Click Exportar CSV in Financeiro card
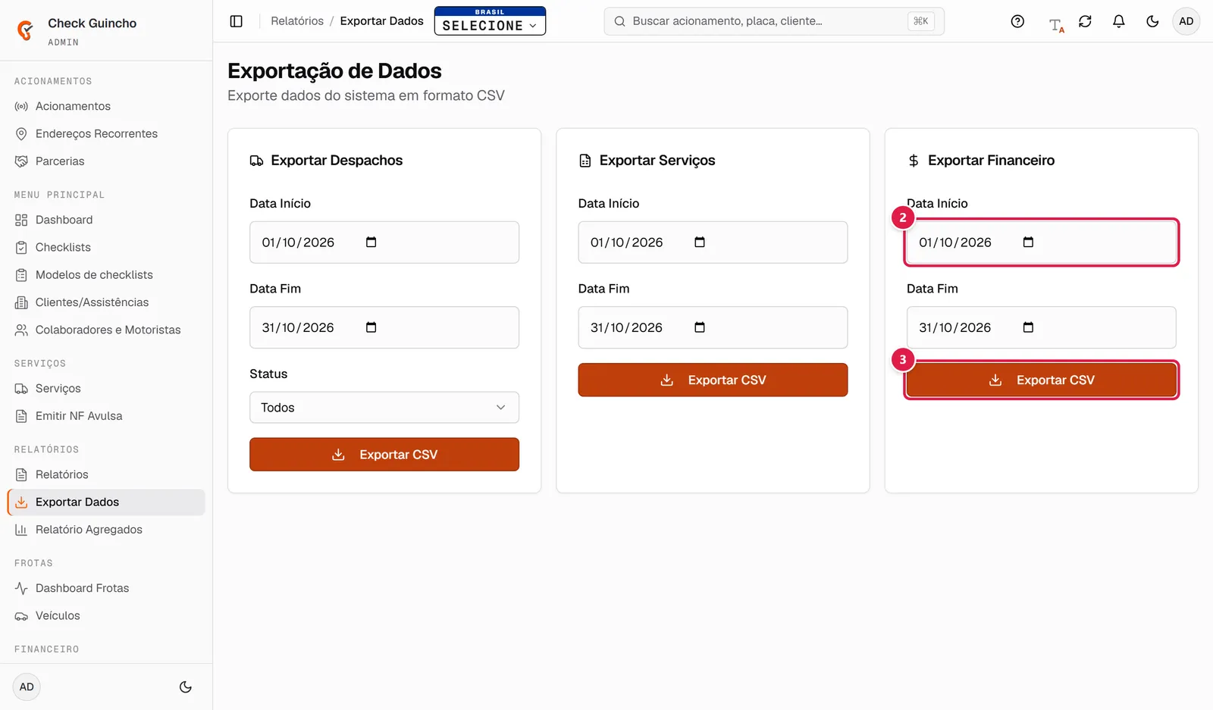This screenshot has width=1213, height=710. coord(1042,380)
